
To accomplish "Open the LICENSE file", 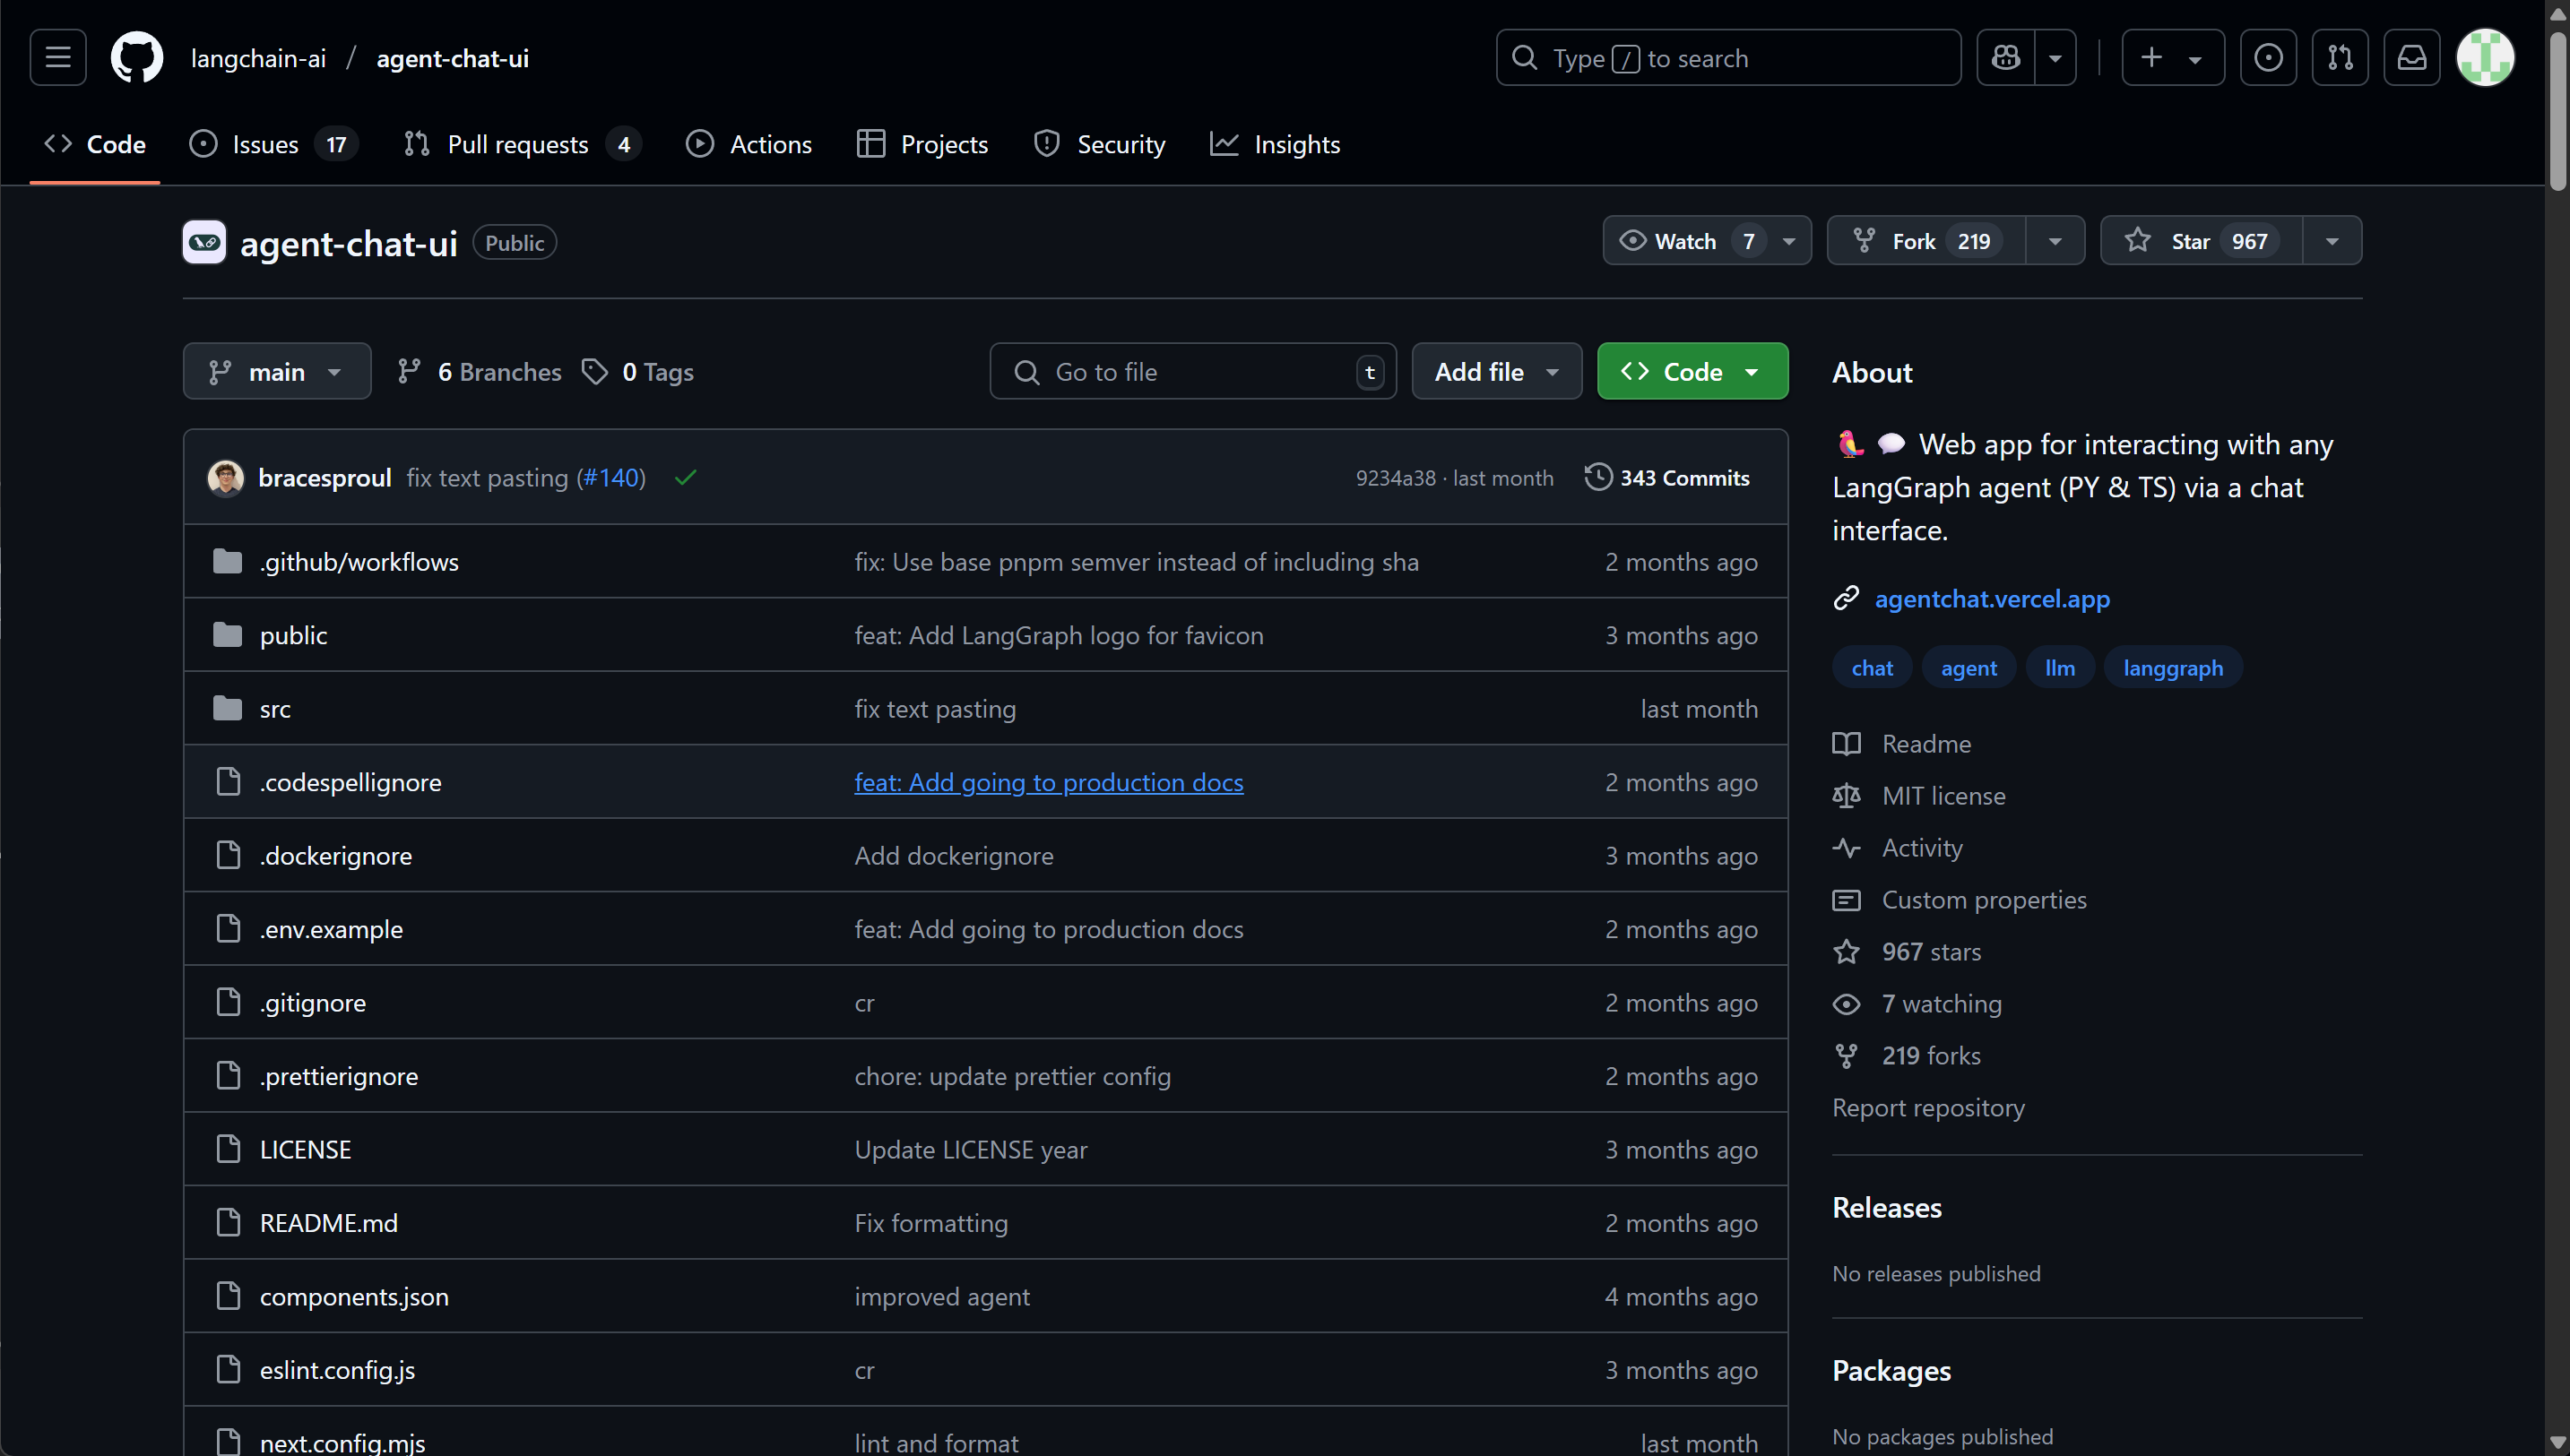I will pos(305,1150).
